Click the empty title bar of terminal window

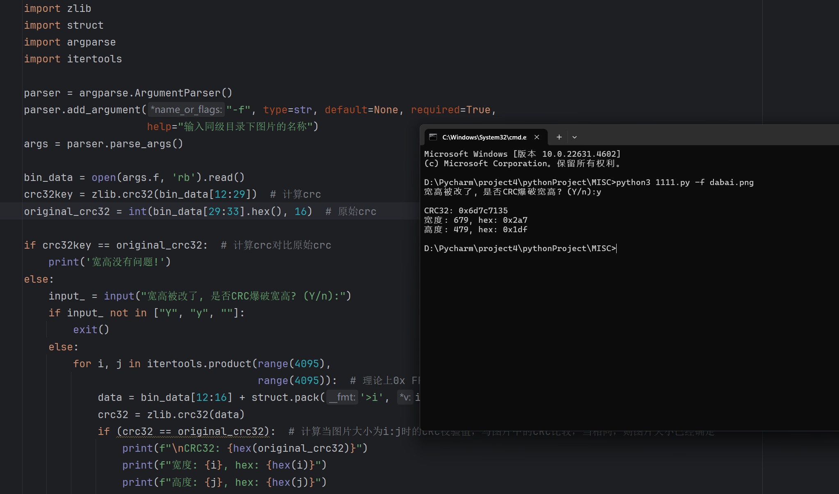point(697,135)
